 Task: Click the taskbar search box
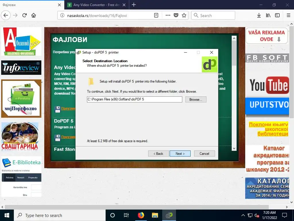point(60,215)
